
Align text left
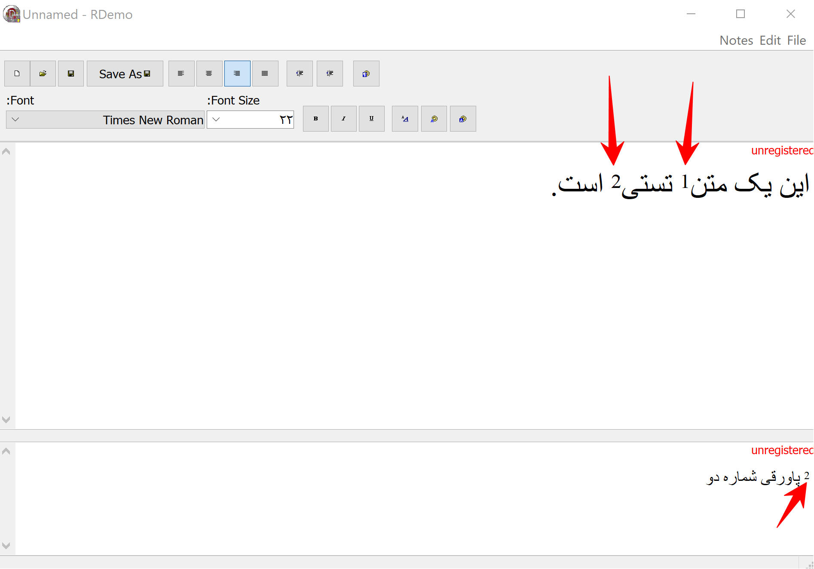[181, 74]
